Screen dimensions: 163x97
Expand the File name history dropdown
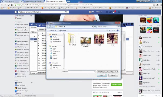[95, 72]
